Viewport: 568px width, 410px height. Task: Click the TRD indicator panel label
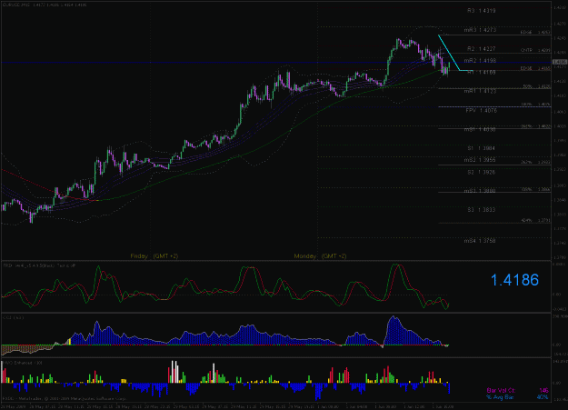[39, 265]
